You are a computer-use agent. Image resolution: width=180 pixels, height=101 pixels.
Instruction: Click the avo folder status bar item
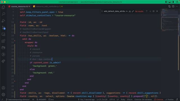[51, 100]
